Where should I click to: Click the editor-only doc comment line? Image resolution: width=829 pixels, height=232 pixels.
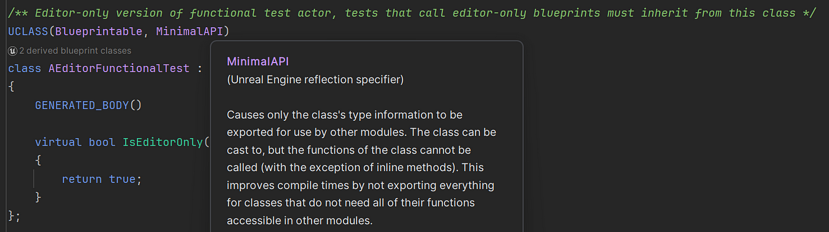(x=403, y=12)
